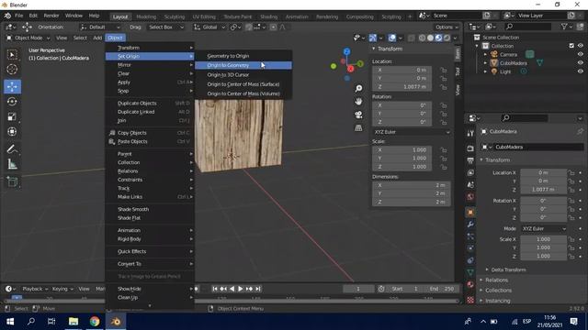588x330 pixels.
Task: Open Chrome from the Windows taskbar
Action: click(95, 322)
